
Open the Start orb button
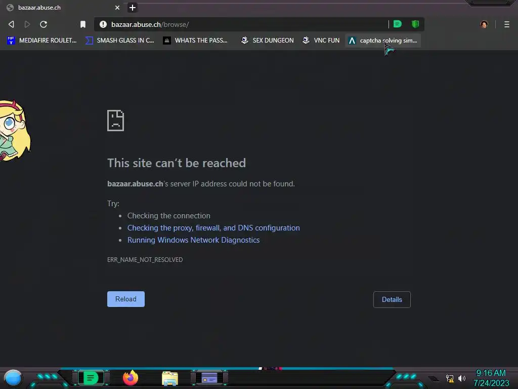13,378
